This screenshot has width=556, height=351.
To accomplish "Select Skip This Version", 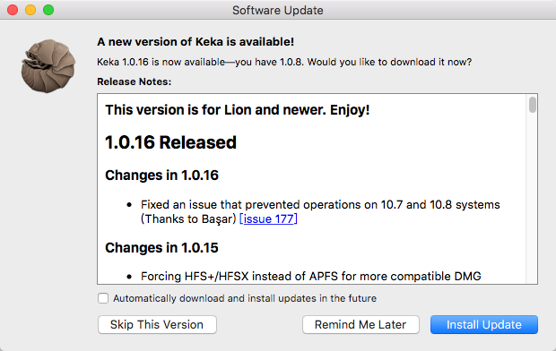I will [157, 324].
